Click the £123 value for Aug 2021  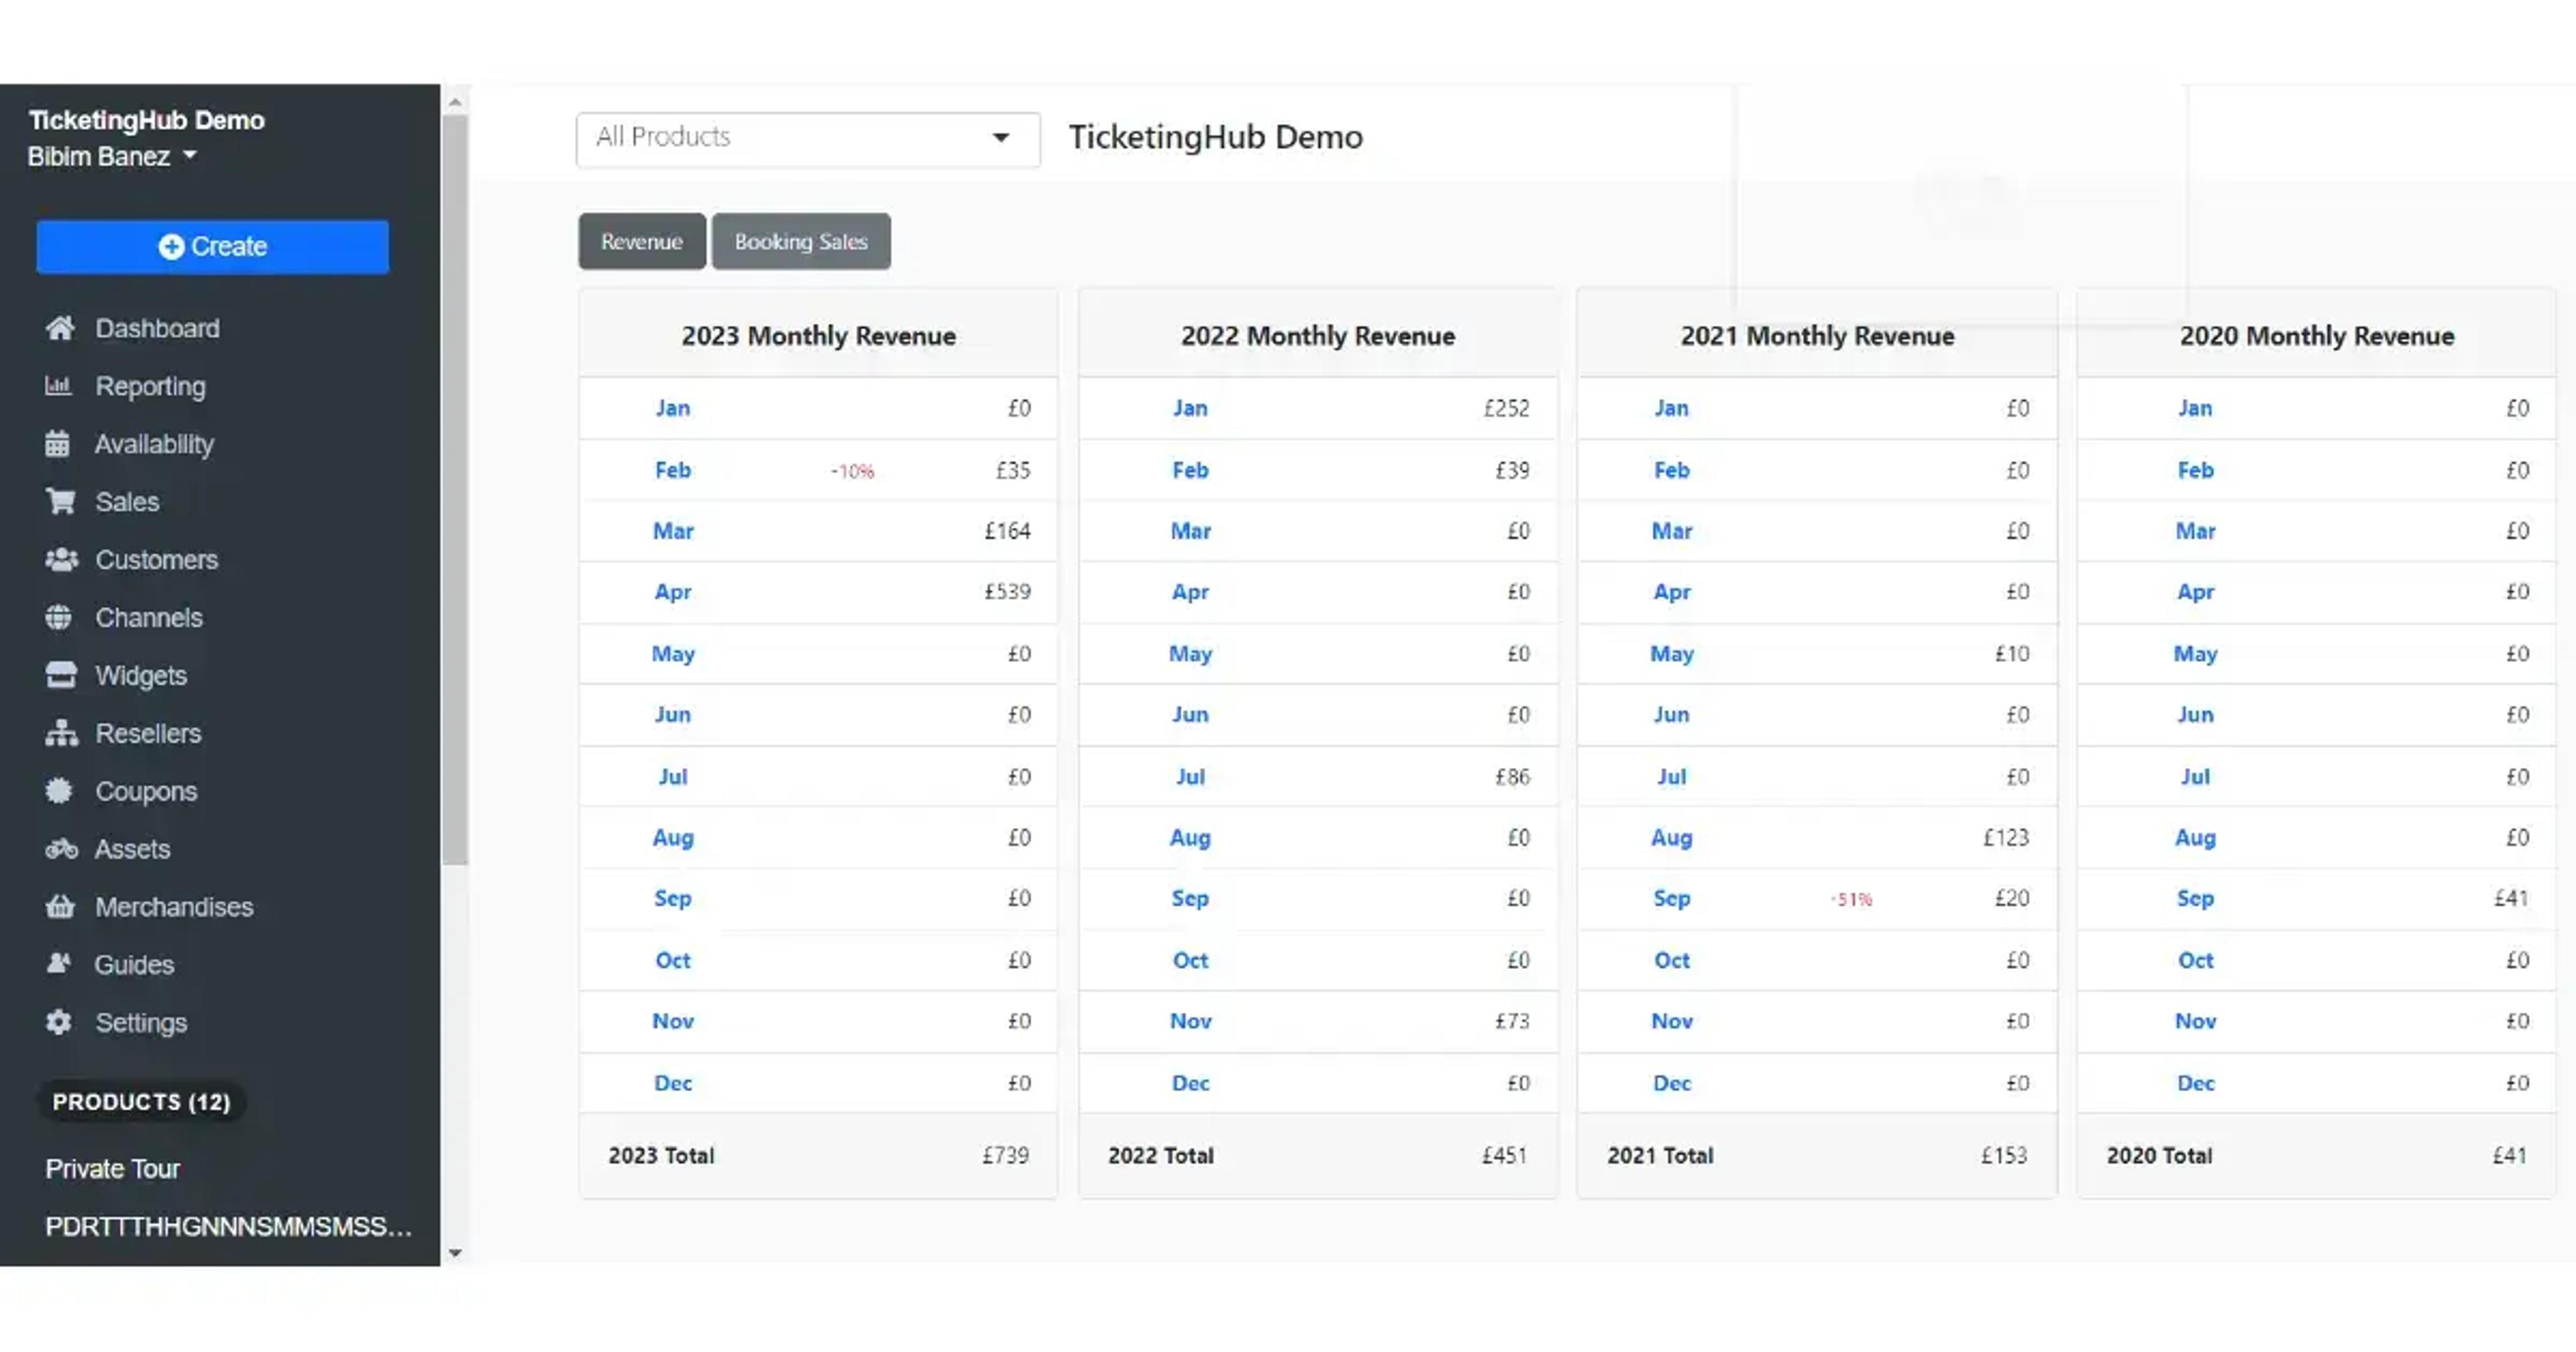point(2006,838)
